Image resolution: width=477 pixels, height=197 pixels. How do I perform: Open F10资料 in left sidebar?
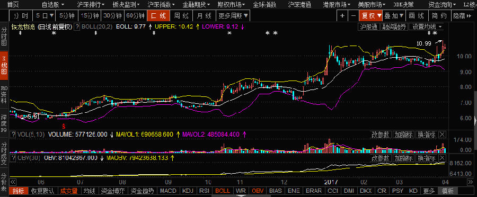pyautogui.click(x=4, y=95)
